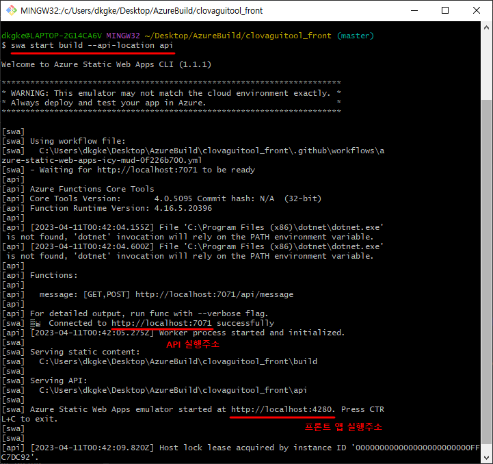Click the Azure Functions Core Tools line

coord(92,189)
